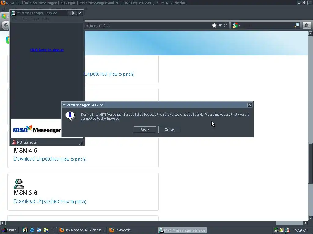This screenshot has width=313, height=234.
Task: Click the horizontal scrollbar right arrow
Action: click(x=305, y=223)
